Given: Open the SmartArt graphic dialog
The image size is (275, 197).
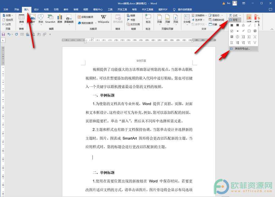Looking at the screenshot, I should pyautogui.click(x=50, y=19).
